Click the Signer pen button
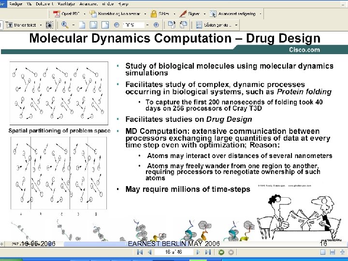348x261 pixels. (189, 14)
